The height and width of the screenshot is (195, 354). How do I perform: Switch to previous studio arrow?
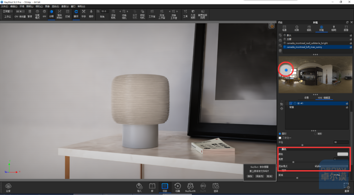tap(170, 11)
